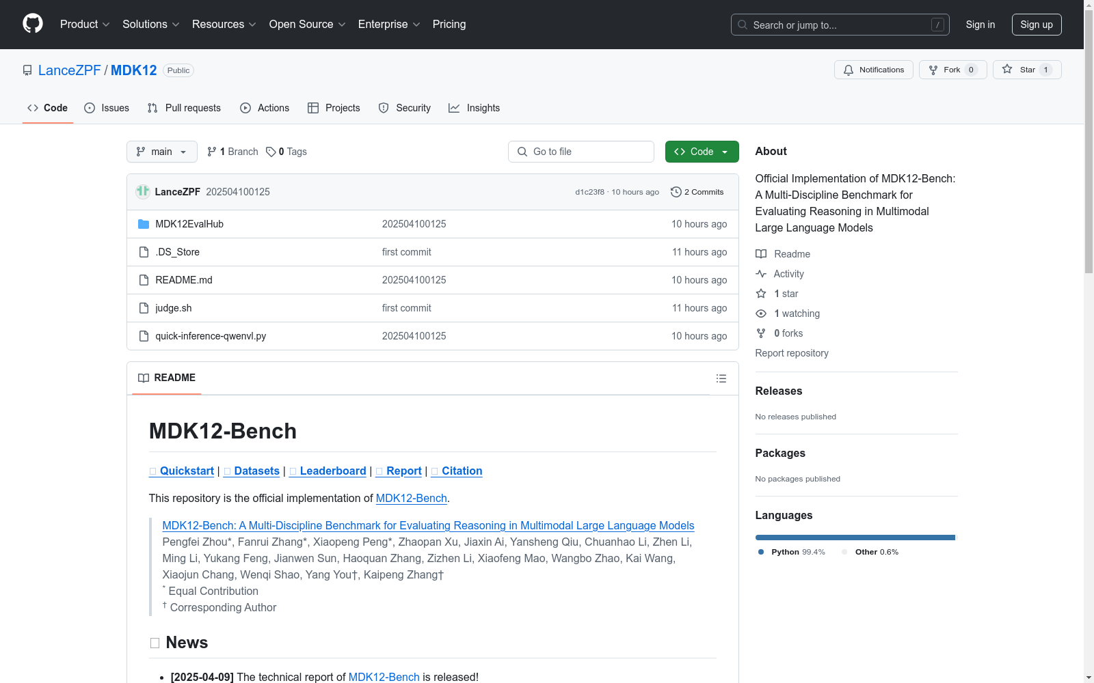This screenshot has height=683, width=1094.
Task: Open Notifications for this repository
Action: pyautogui.click(x=874, y=70)
